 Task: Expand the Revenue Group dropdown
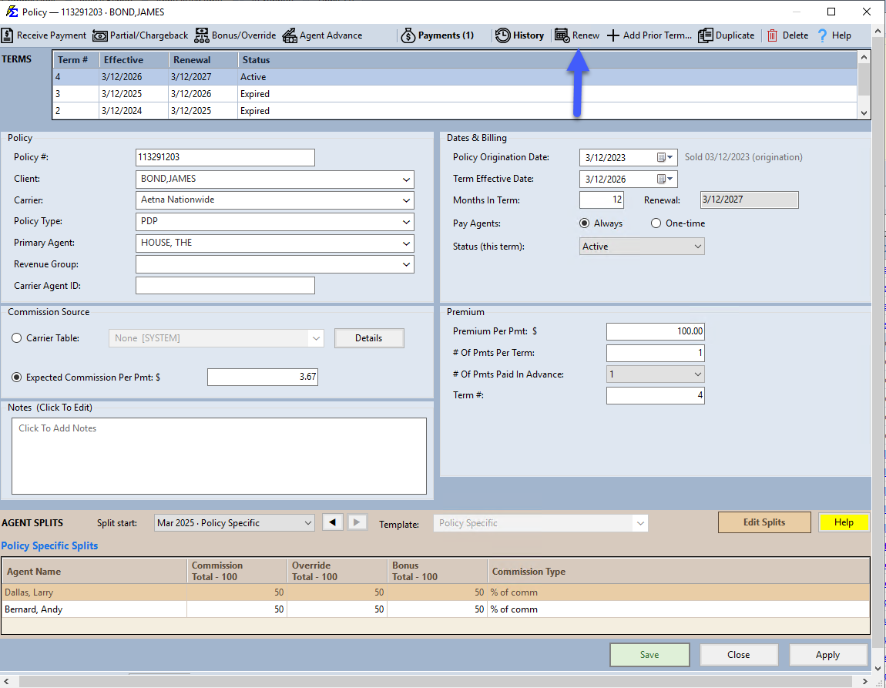coord(406,264)
